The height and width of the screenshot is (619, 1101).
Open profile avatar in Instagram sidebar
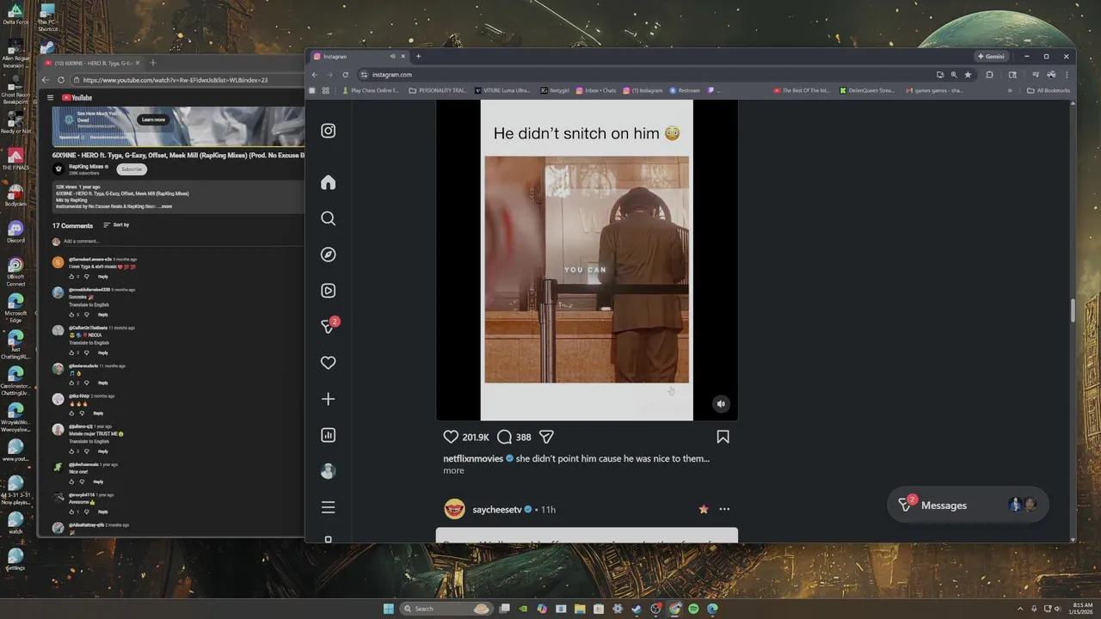328,471
